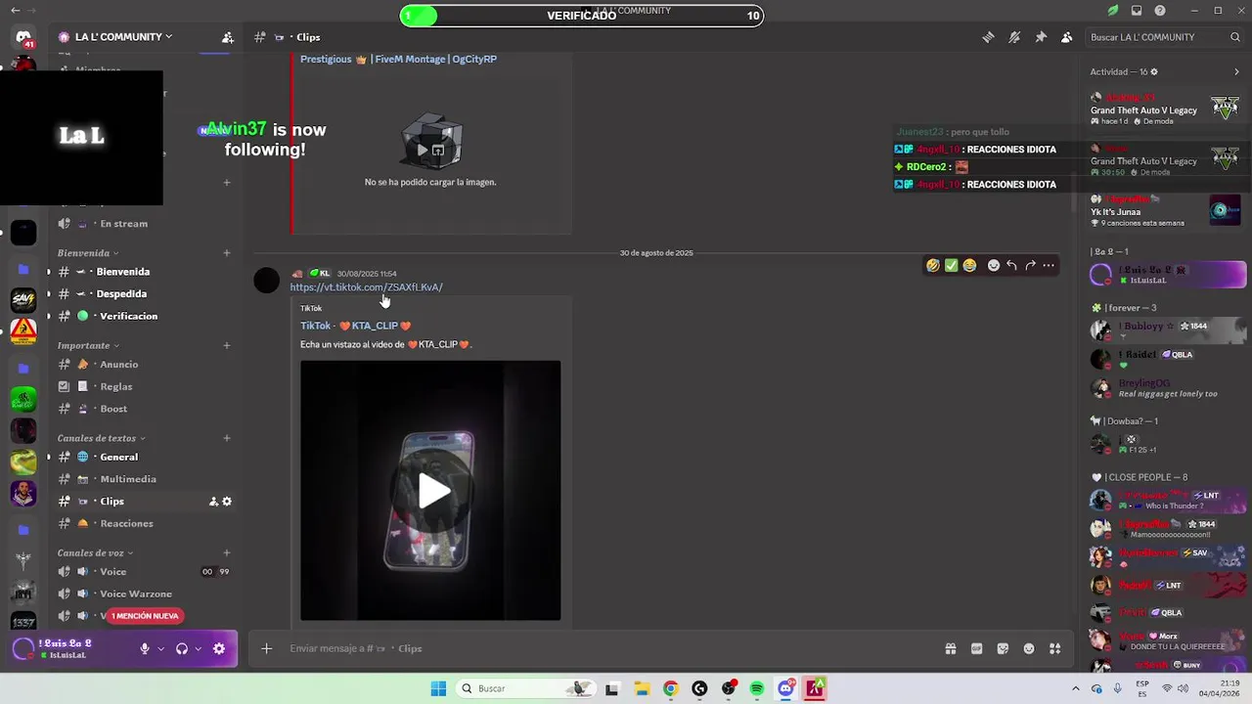Viewport: 1252px width, 704px height.
Task: Add channel to Canales de voz plus
Action: click(227, 553)
